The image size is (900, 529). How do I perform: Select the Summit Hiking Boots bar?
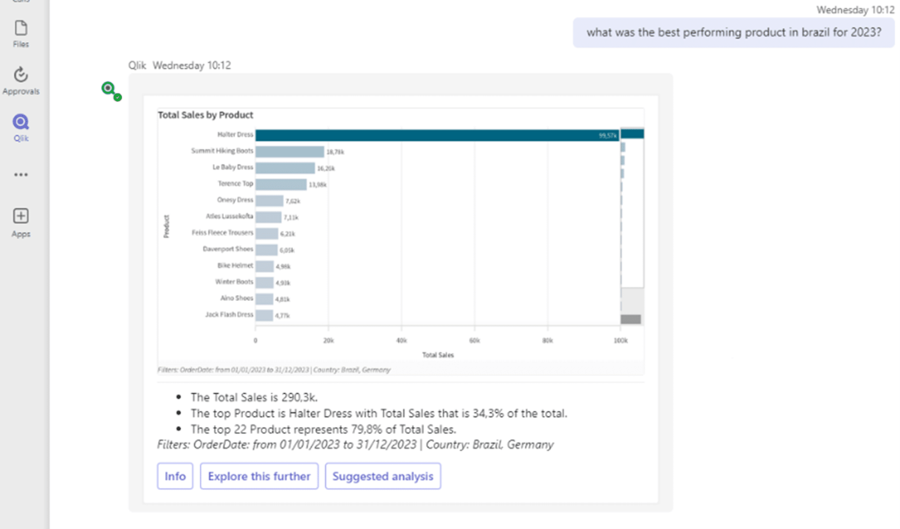tap(289, 152)
